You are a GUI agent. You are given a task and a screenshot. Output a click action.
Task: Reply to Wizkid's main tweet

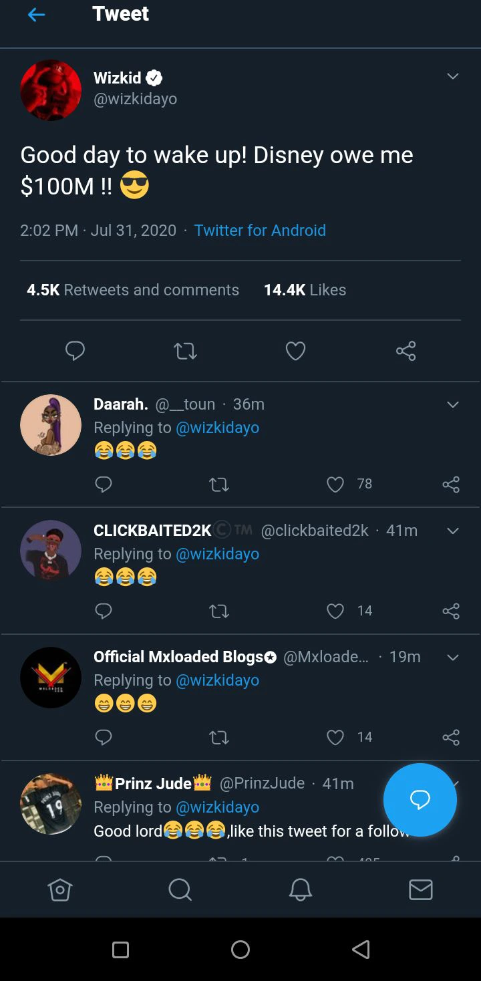pos(75,351)
